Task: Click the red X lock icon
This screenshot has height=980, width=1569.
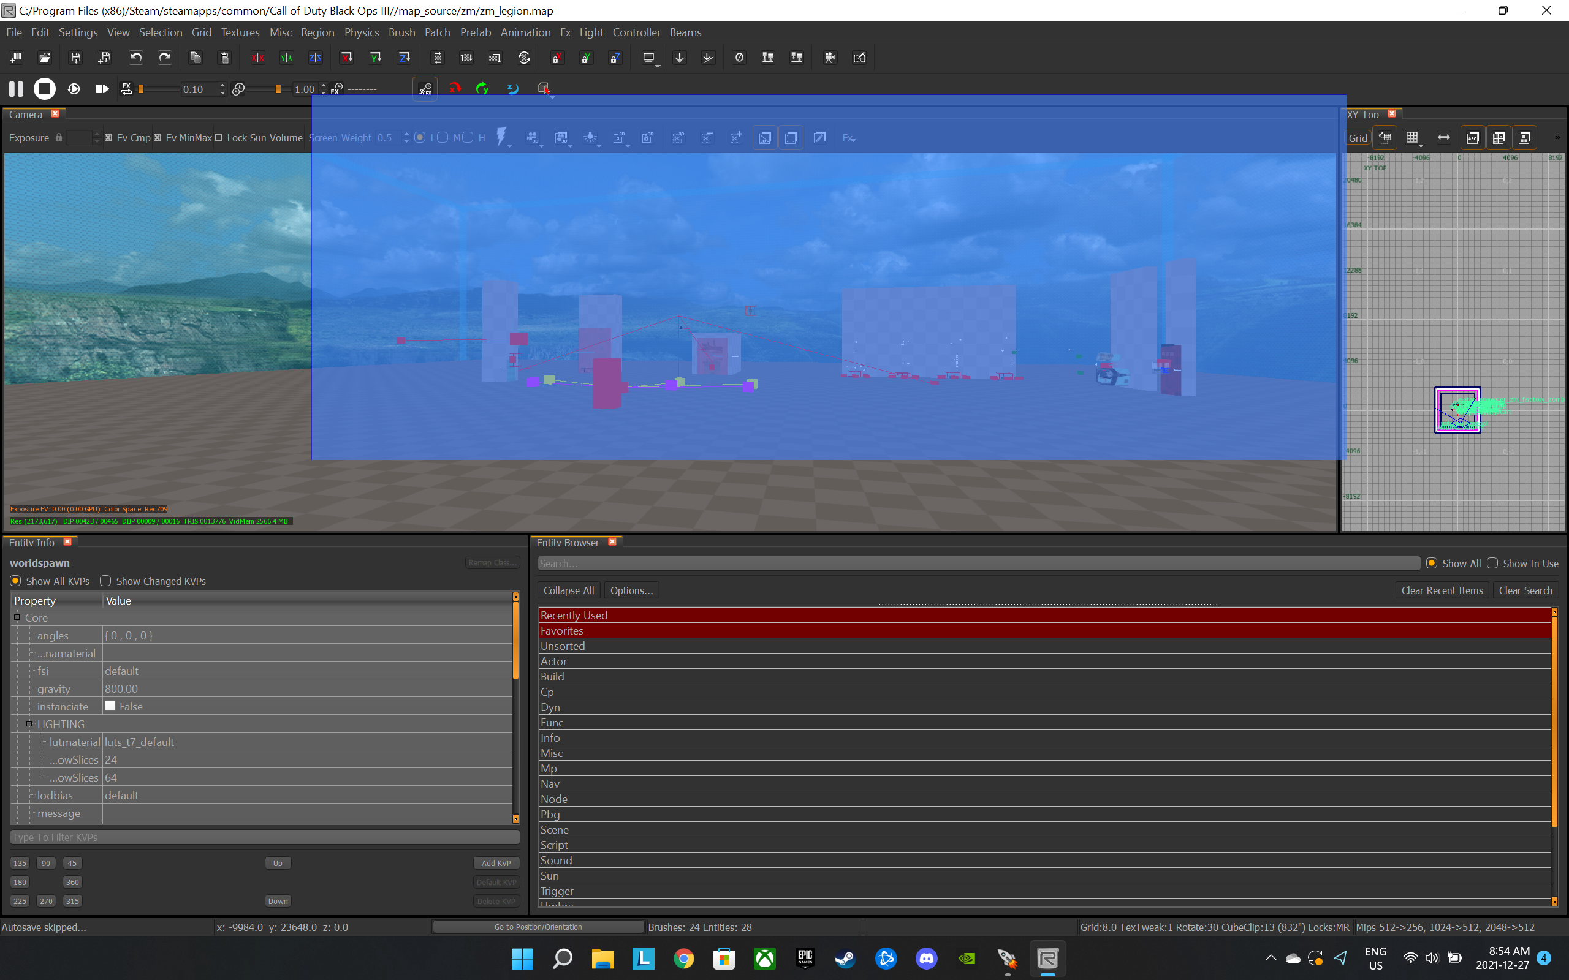Action: (557, 58)
